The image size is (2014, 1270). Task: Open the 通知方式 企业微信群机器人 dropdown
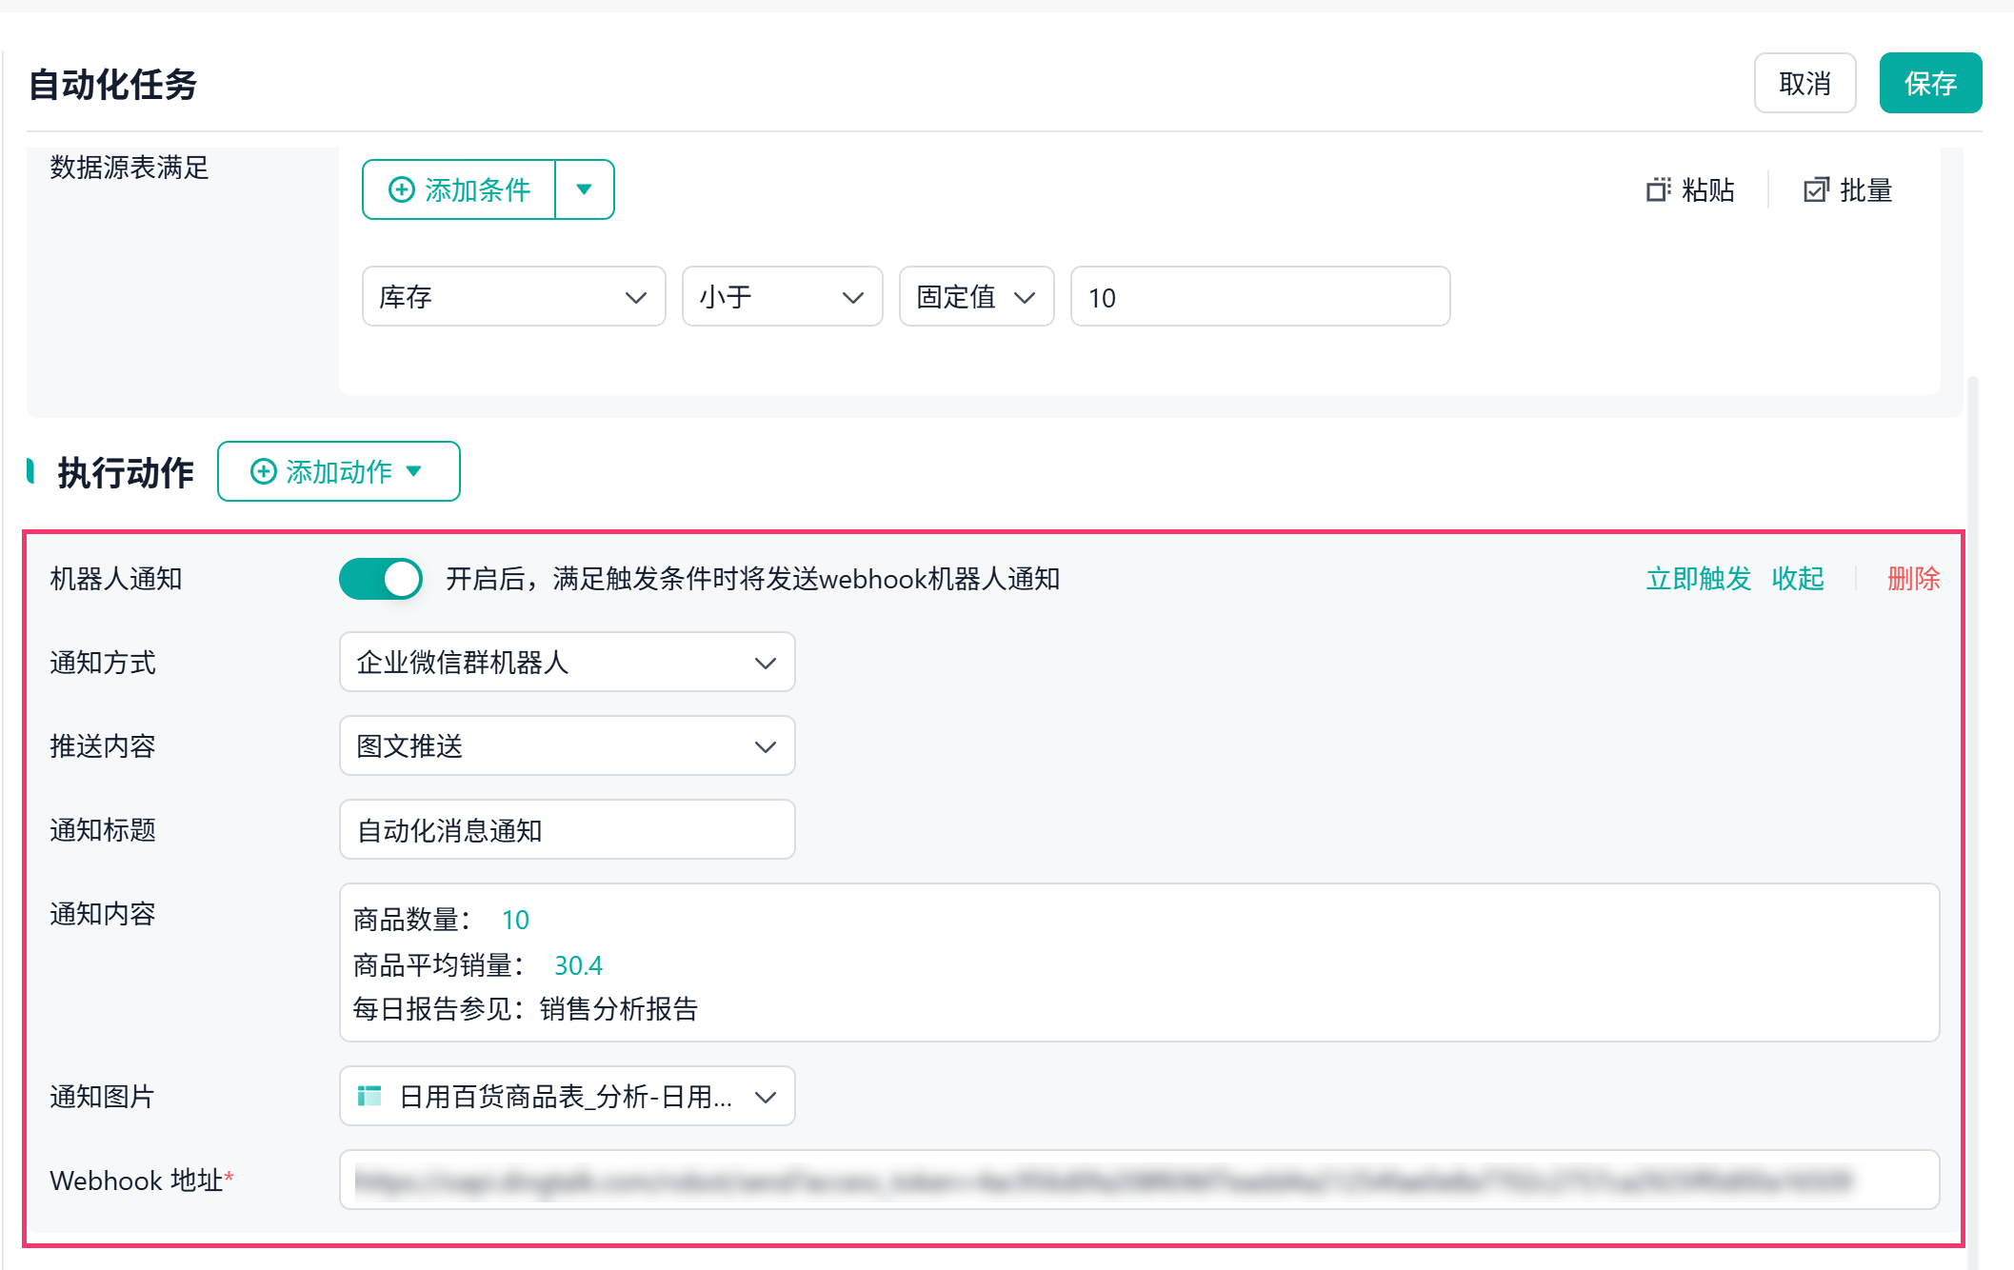coord(567,663)
